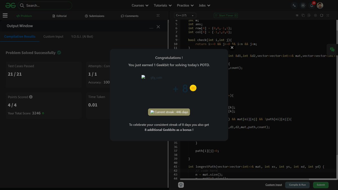Open the editor settings gear

[315, 15]
